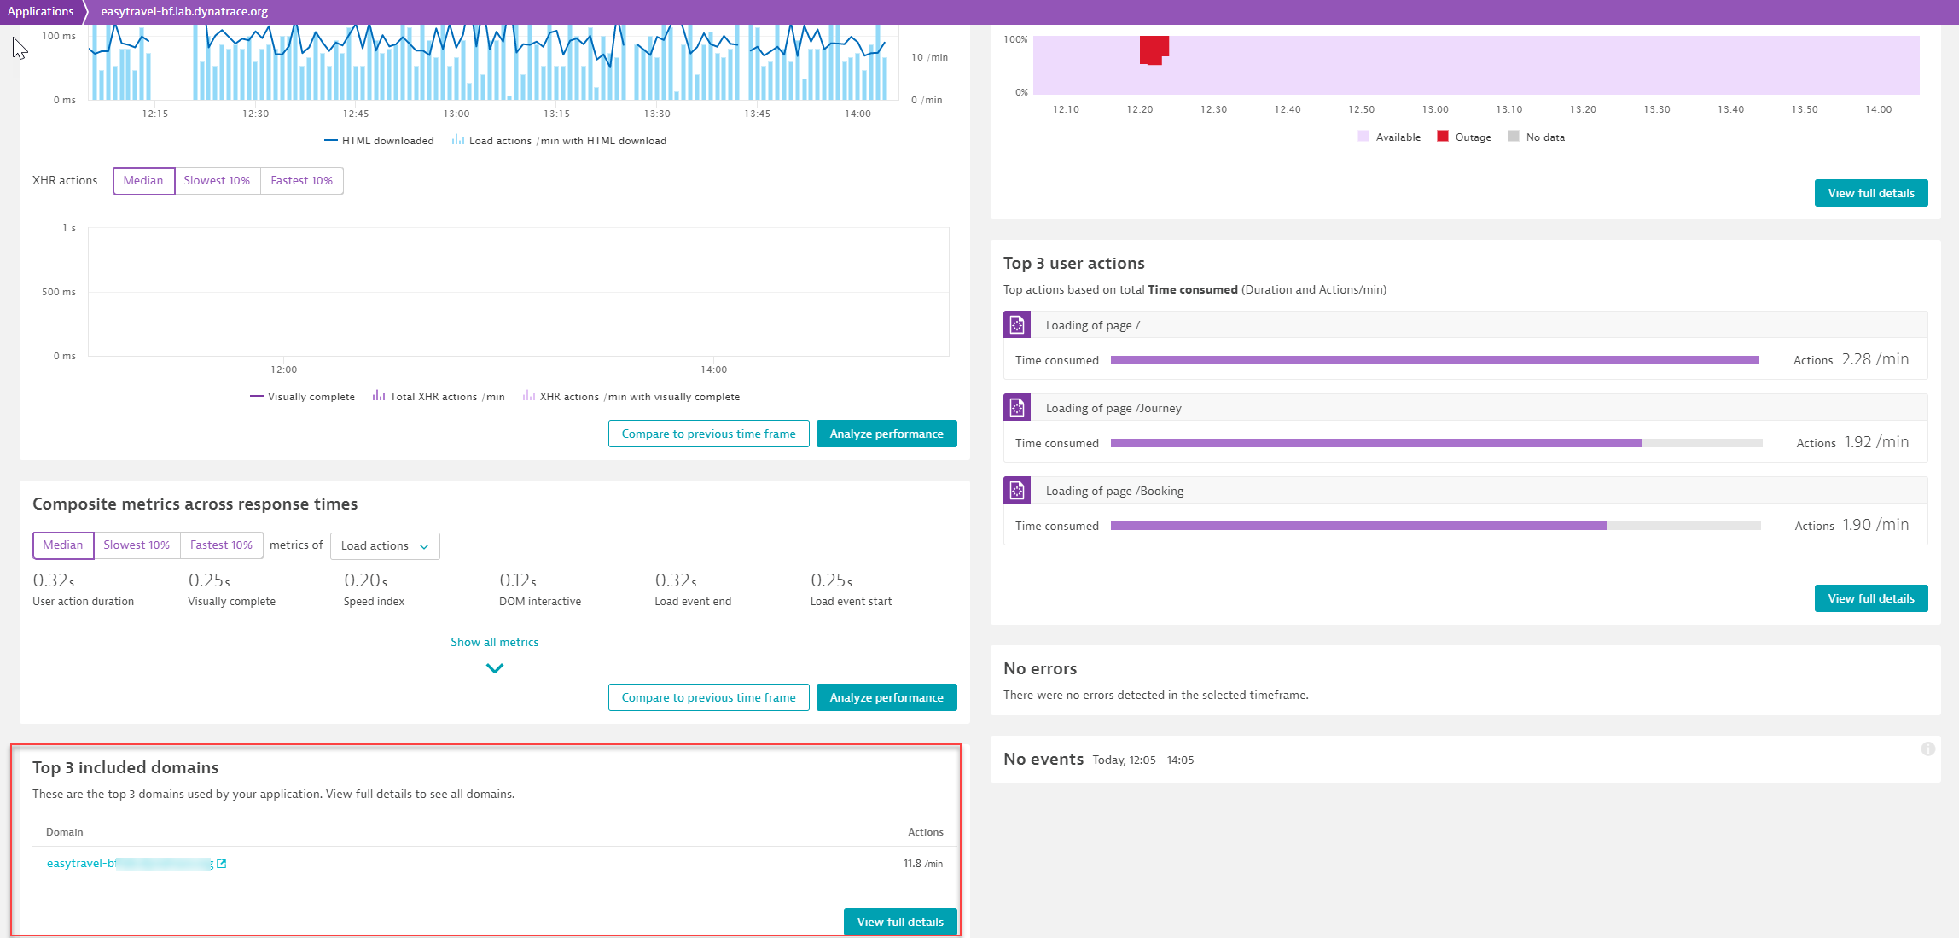1959x938 pixels.
Task: Open Loading of page / action icon
Action: [1017, 324]
